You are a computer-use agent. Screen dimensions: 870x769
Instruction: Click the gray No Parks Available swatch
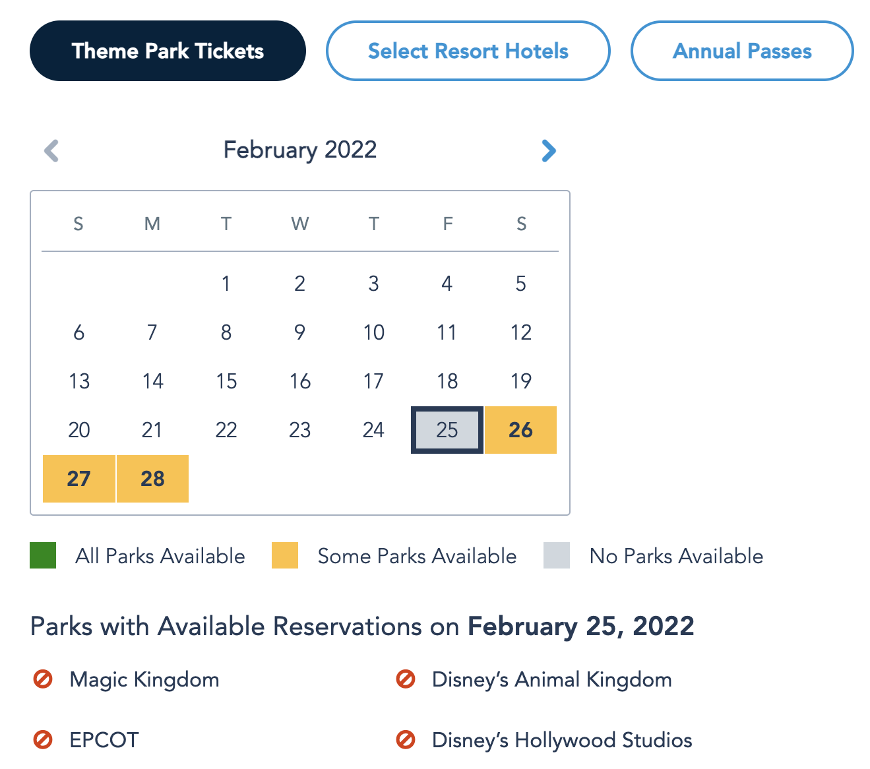557,555
